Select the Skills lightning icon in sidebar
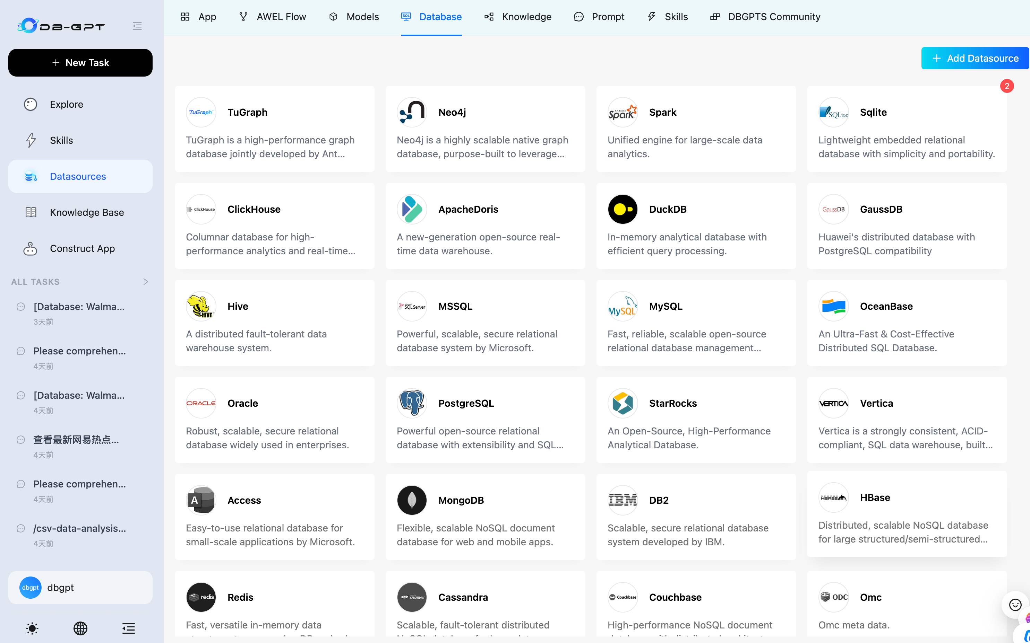 coord(31,140)
